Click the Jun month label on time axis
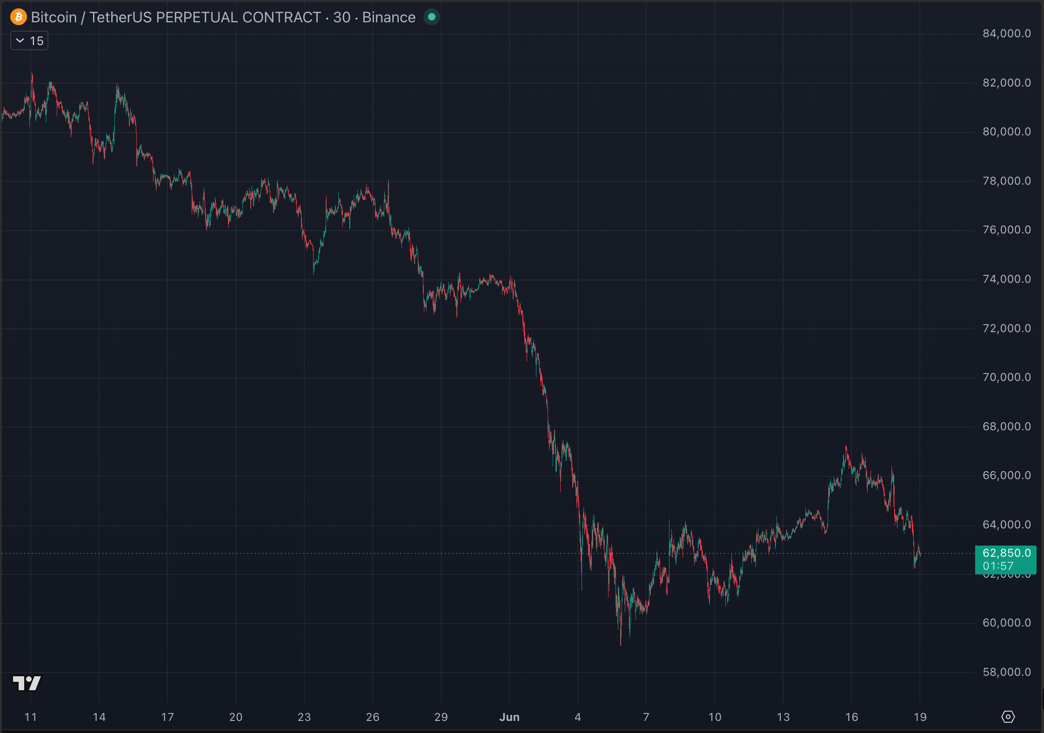 [509, 717]
